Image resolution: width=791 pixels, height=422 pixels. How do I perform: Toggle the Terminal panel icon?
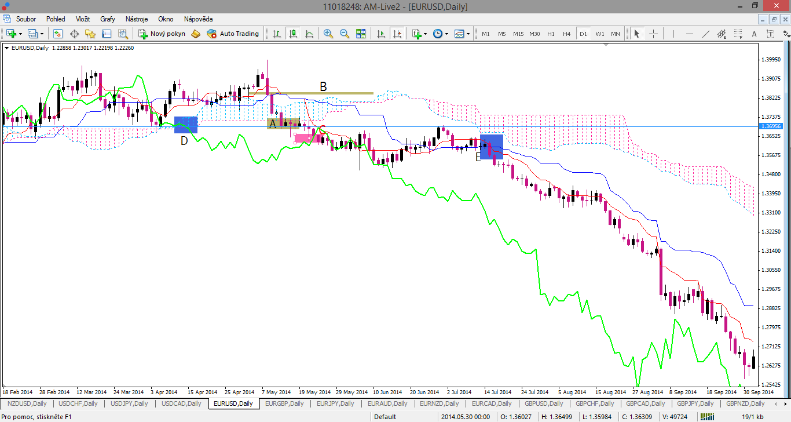[x=107, y=34]
